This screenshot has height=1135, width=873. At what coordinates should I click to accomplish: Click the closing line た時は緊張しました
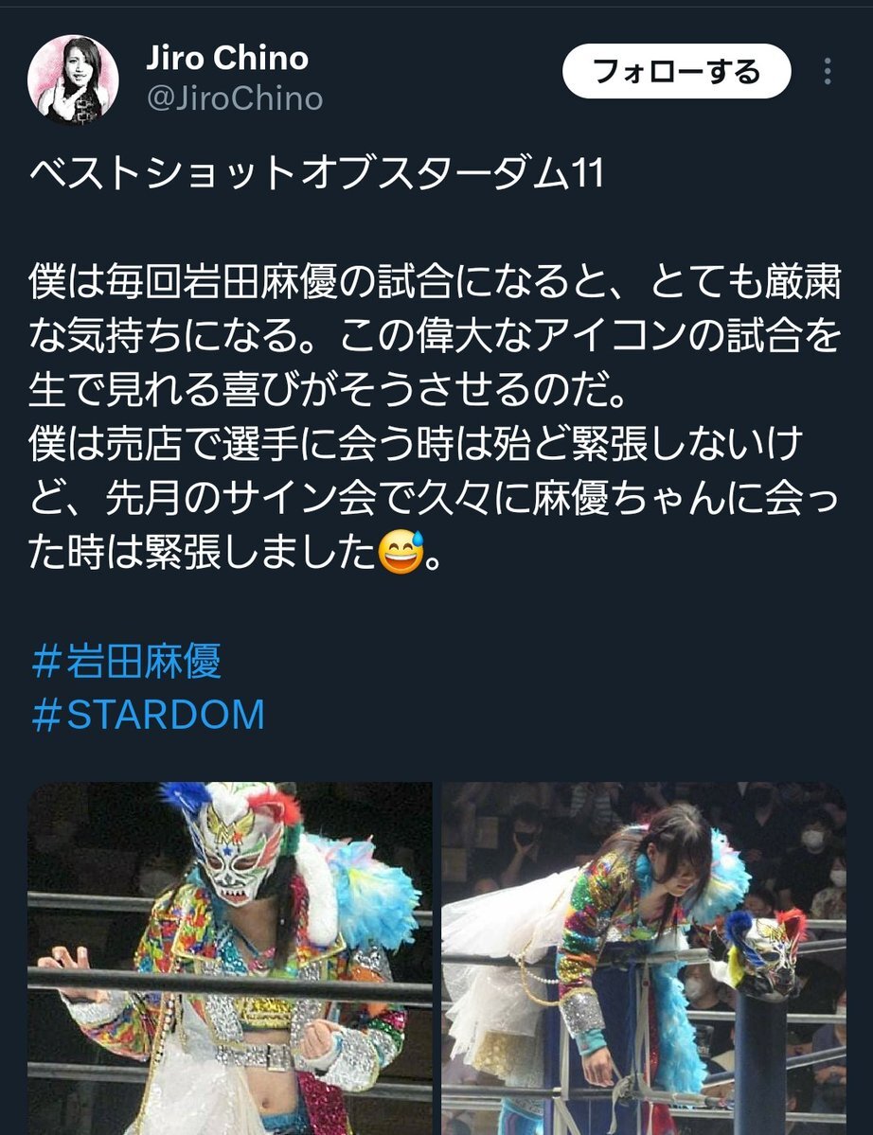[235, 553]
